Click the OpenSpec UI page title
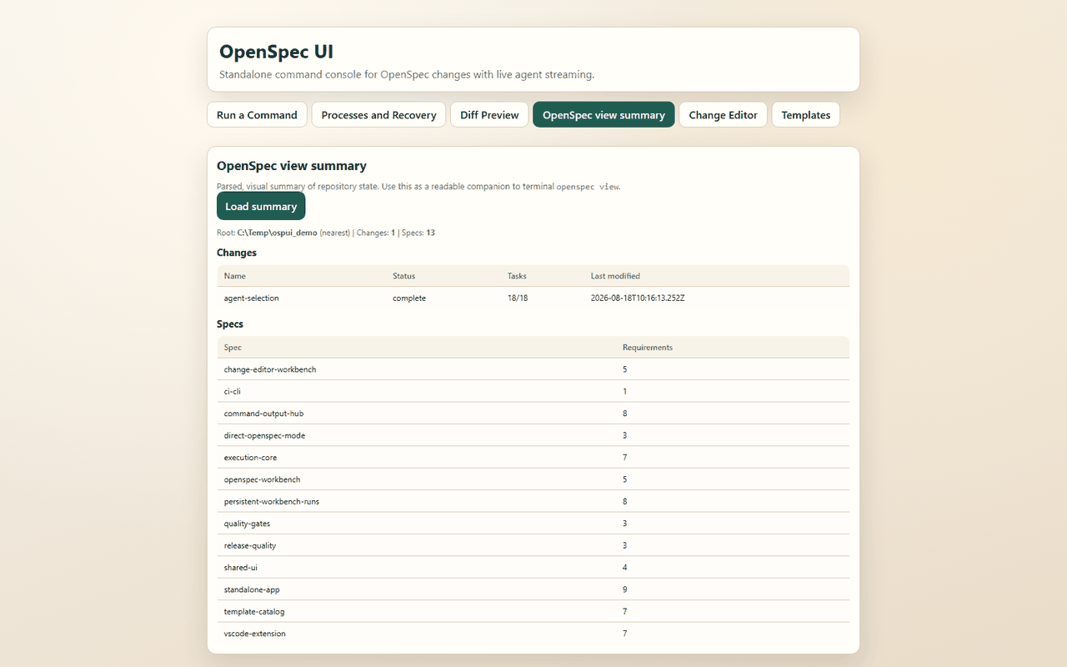1067x667 pixels. 276,51
